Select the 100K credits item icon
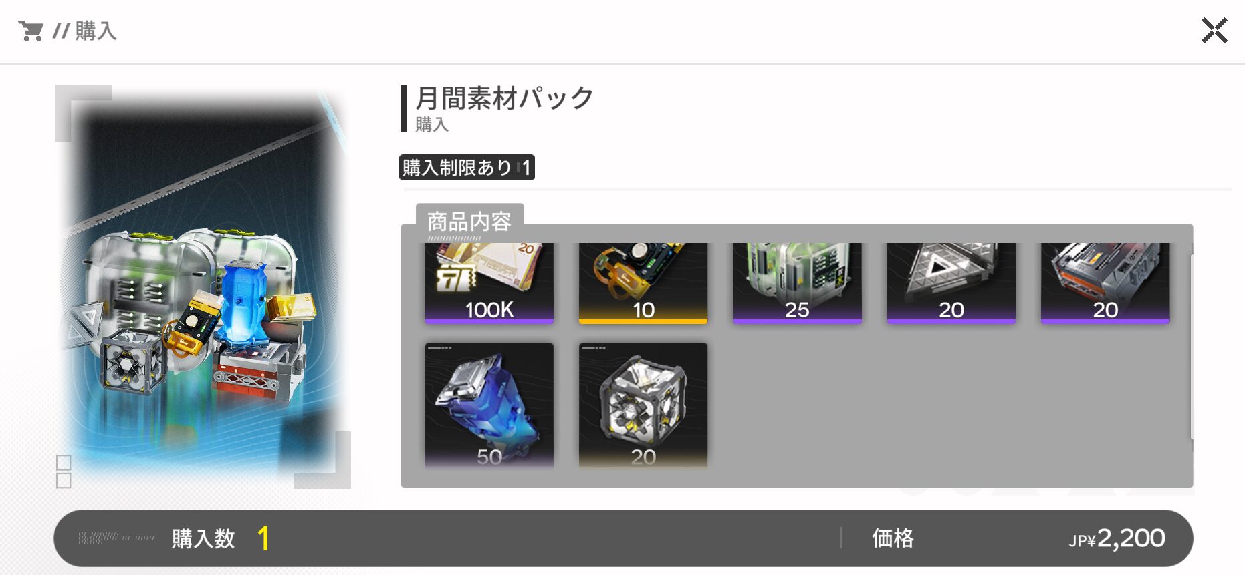Viewport: 1245px width, 575px height. point(489,283)
